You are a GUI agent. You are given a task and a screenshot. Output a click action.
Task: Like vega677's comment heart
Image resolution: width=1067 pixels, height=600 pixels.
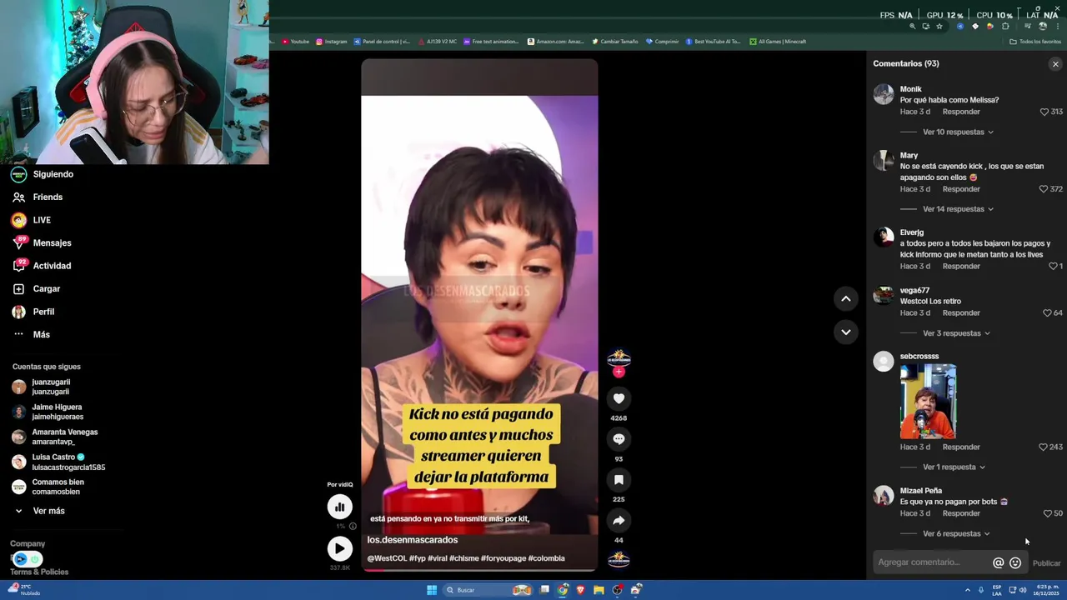coord(1047,313)
